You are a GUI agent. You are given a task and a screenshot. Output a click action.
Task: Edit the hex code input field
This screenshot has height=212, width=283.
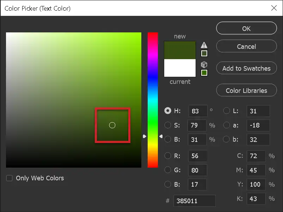pos(194,201)
